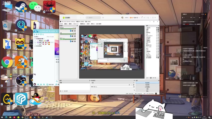212x119 pixels.
Task: Open the OBS Help menu
Action: (x=92, y=24)
